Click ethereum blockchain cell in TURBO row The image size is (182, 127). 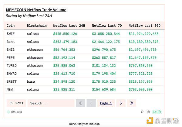coord(35,66)
